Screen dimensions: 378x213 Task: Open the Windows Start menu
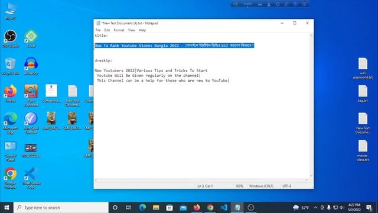click(x=6, y=208)
